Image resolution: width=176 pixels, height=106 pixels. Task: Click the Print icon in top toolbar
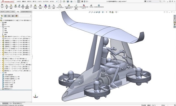point(71,1)
